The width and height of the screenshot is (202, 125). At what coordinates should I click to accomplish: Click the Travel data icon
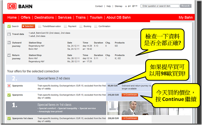point(9,34)
